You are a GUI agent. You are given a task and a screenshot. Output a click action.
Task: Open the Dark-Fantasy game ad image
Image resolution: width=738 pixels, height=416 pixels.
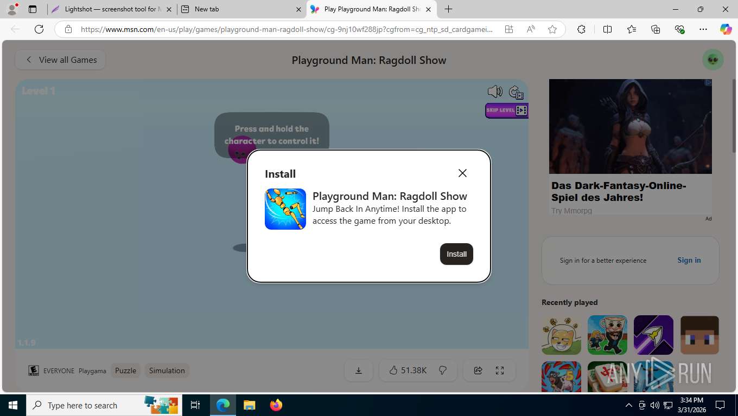click(x=631, y=126)
